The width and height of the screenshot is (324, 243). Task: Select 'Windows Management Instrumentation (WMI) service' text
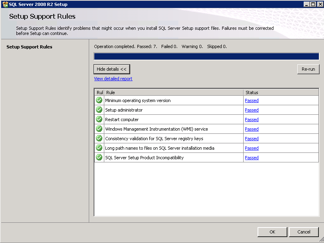point(156,129)
